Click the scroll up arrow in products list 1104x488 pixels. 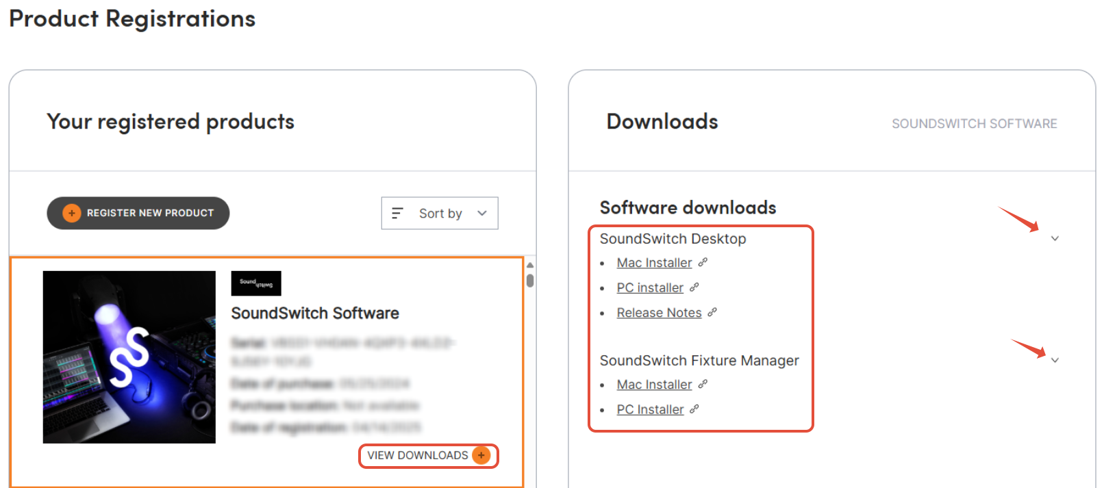coord(530,265)
